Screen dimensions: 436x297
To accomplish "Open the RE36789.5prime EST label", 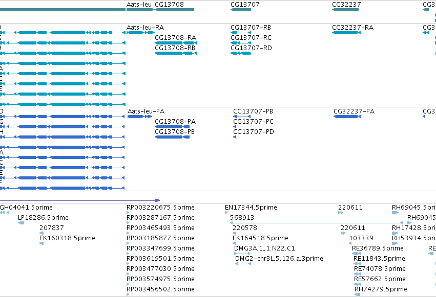I will coord(378,248).
